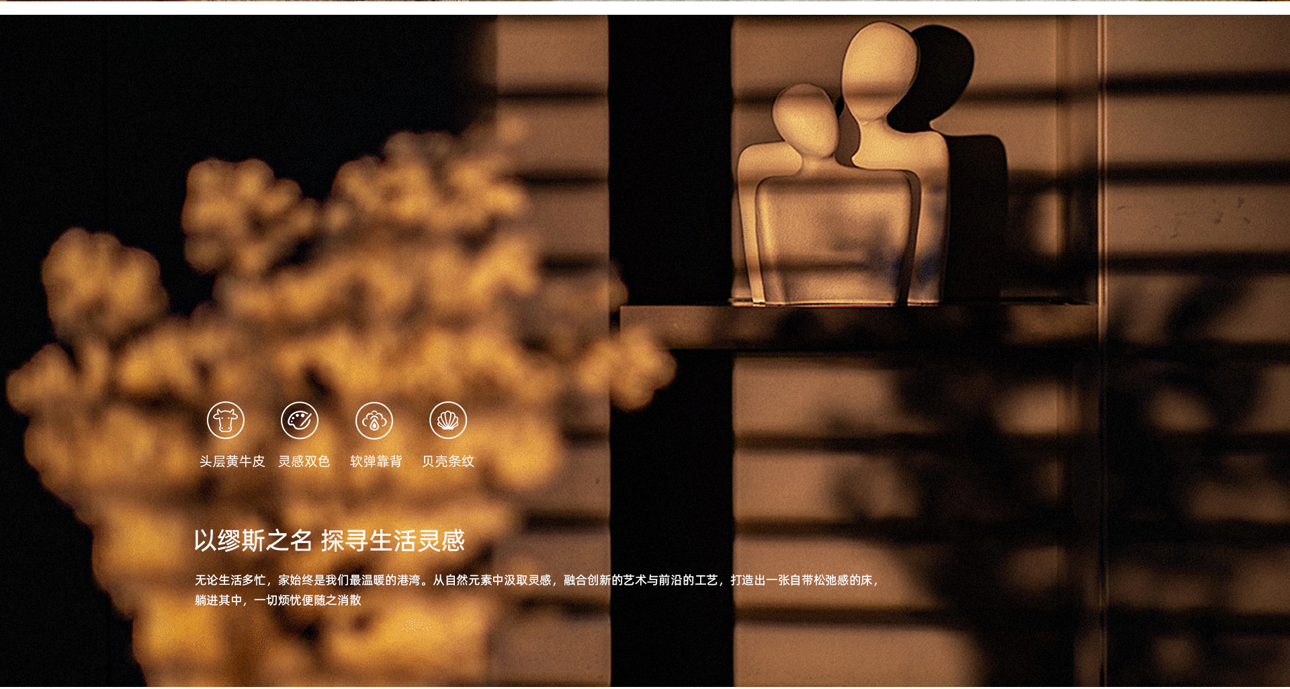Click the seashell stripe icon

tap(448, 420)
